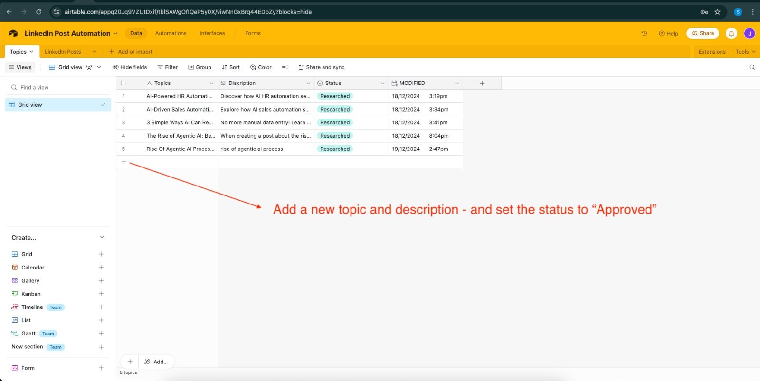This screenshot has height=381, width=760.
Task: Open Topics column header dropdown
Action: (x=211, y=83)
